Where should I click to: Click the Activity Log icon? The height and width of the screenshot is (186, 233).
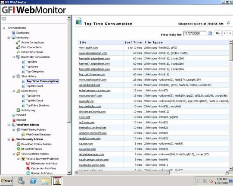pos(18,110)
